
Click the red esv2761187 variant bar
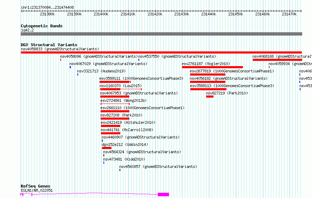coord(212,67)
